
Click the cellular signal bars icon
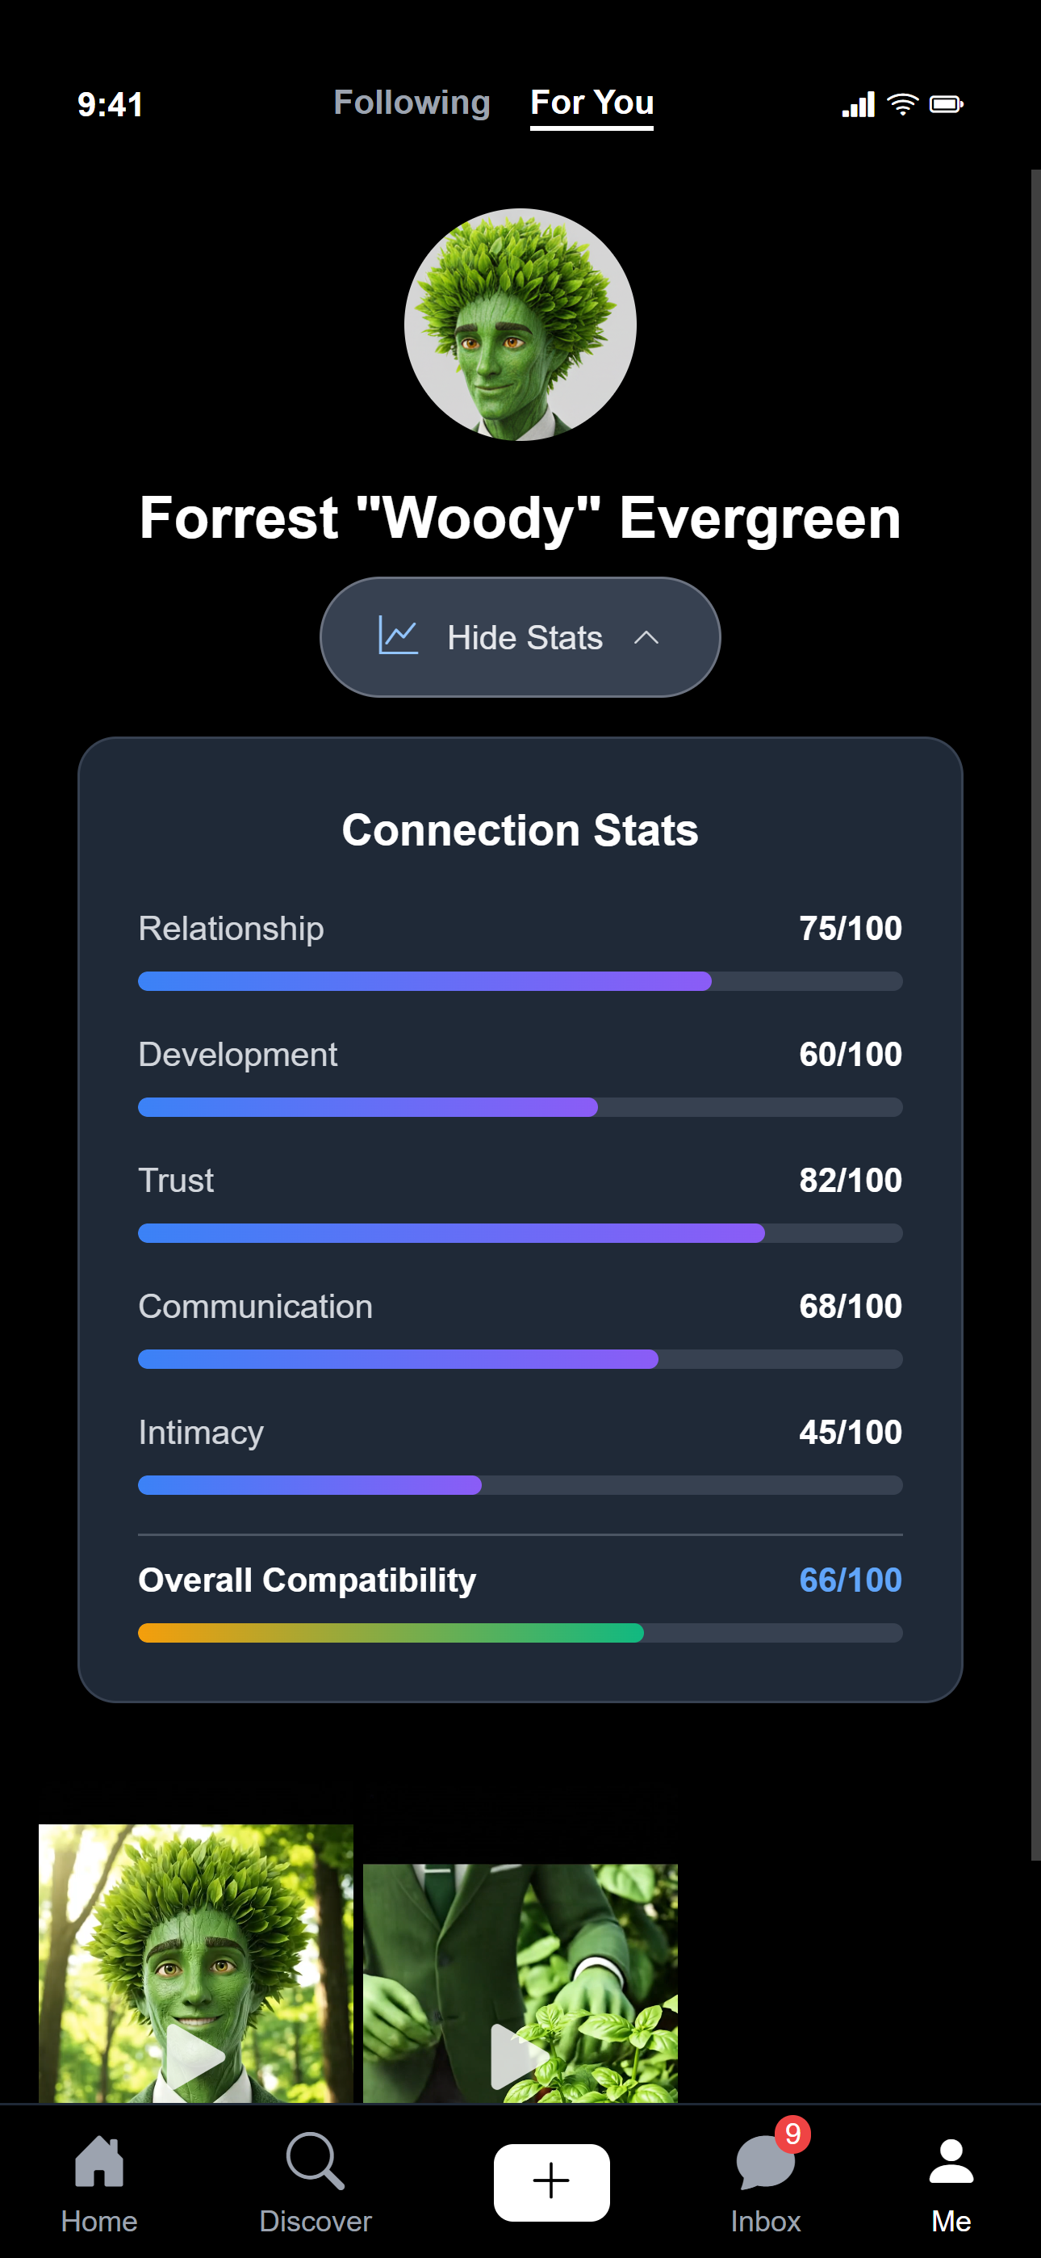(x=858, y=104)
